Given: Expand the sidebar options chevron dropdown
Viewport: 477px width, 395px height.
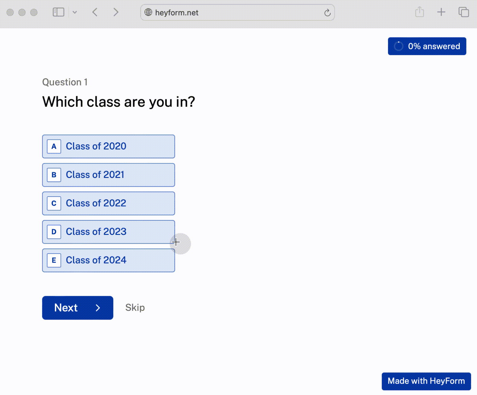Looking at the screenshot, I should pyautogui.click(x=75, y=12).
